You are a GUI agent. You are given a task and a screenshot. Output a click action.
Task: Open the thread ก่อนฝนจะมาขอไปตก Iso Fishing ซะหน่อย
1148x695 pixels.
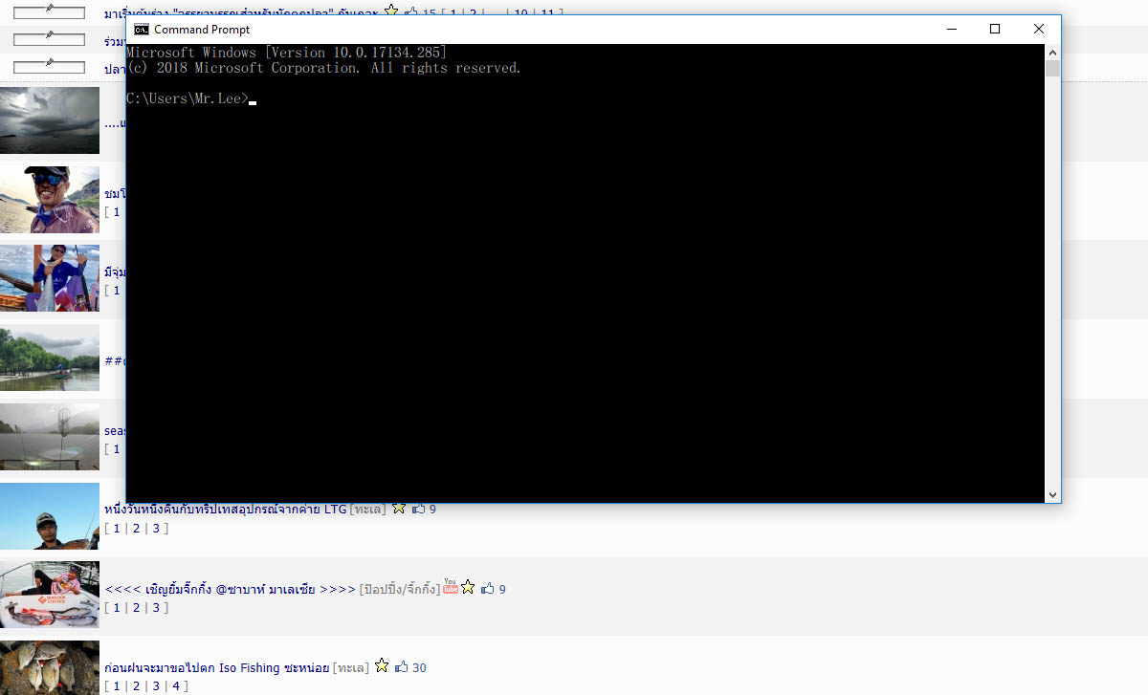pyautogui.click(x=217, y=667)
